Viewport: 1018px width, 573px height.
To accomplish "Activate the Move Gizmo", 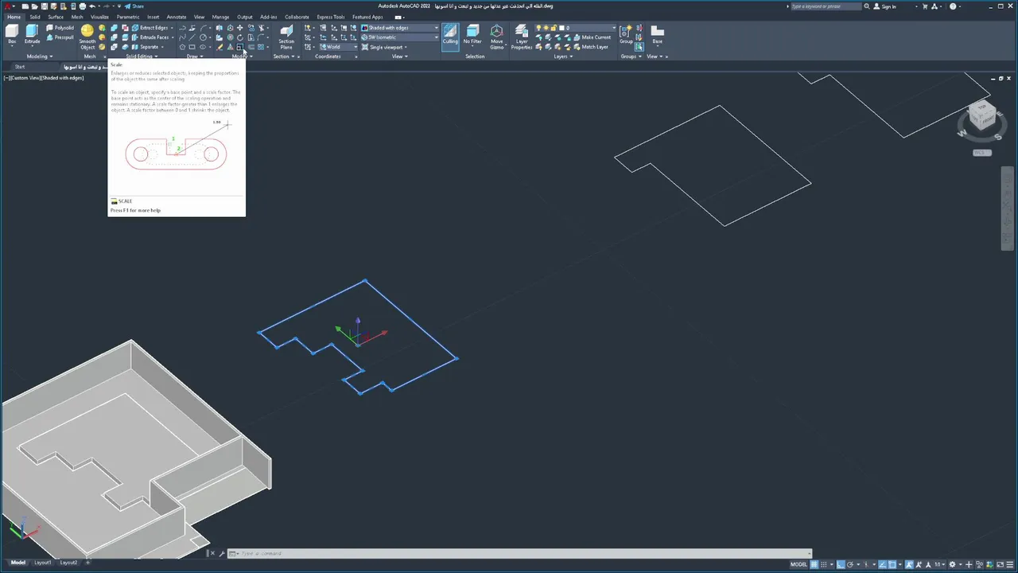I will click(497, 37).
